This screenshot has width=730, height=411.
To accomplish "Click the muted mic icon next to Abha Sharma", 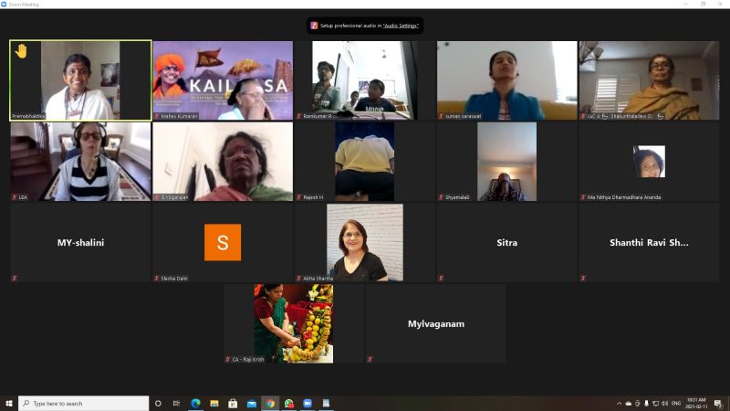I will coord(298,278).
